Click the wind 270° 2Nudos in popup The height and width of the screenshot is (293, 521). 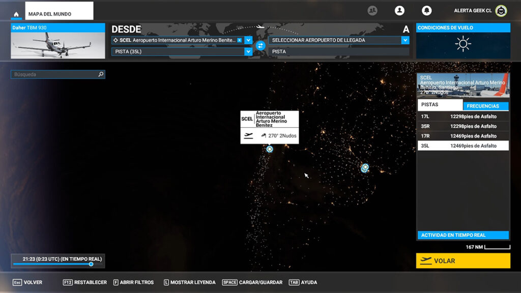(x=279, y=135)
